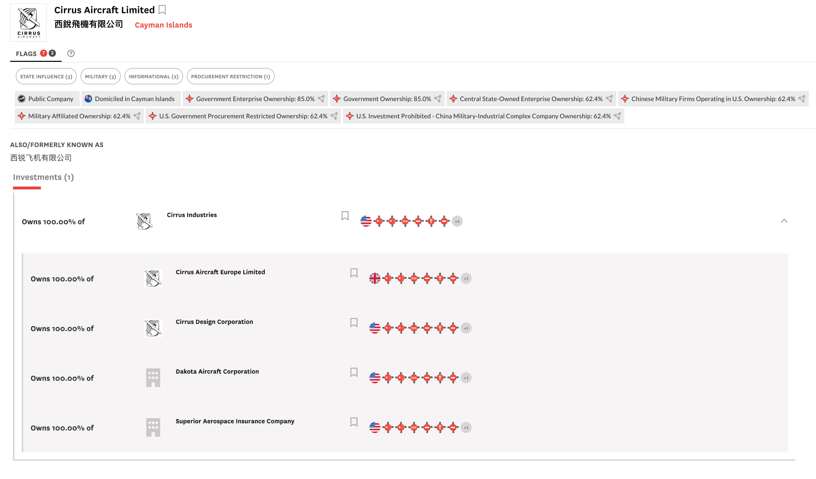Show +1 more flags for Cirrus Aircraft Europe
816x479 pixels.
click(466, 278)
